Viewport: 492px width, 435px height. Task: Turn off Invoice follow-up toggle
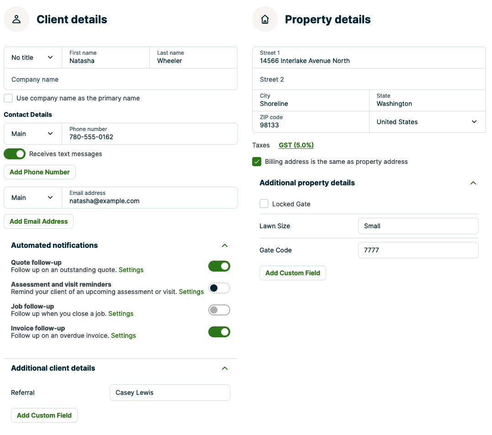pyautogui.click(x=219, y=332)
